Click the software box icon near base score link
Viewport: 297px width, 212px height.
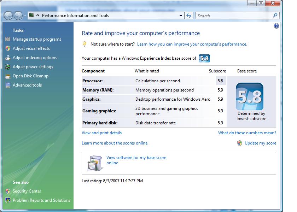[95, 163]
